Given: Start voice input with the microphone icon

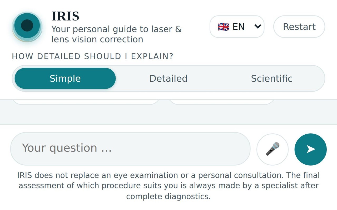Looking at the screenshot, I should [x=272, y=149].
